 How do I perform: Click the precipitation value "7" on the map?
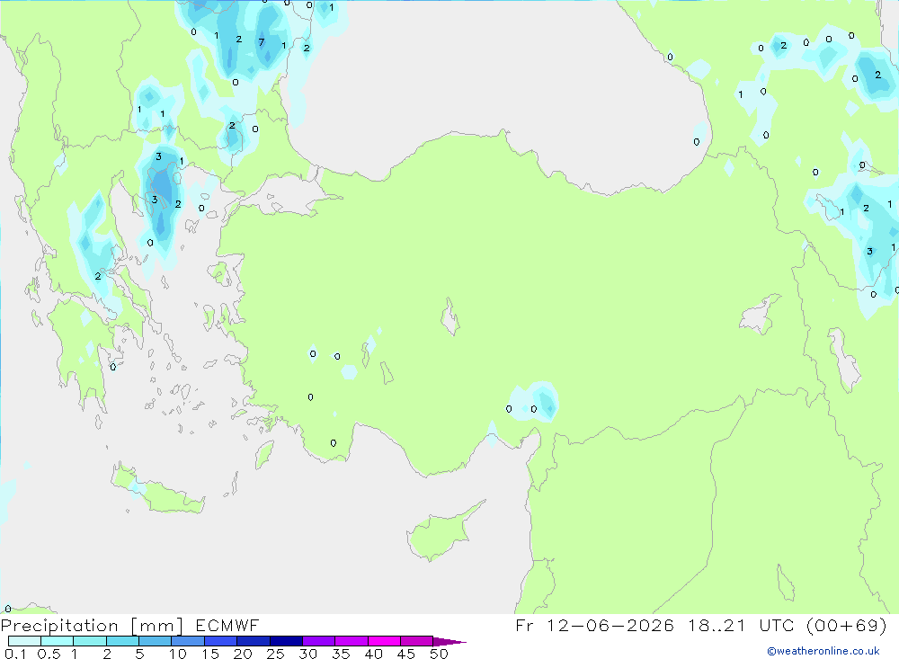tap(262, 42)
